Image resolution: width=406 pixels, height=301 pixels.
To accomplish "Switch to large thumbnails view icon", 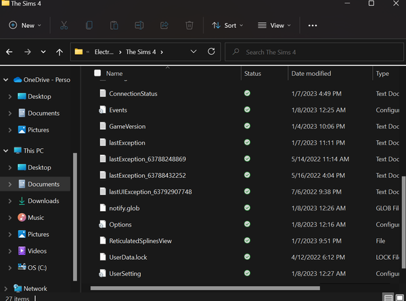I will point(400,298).
